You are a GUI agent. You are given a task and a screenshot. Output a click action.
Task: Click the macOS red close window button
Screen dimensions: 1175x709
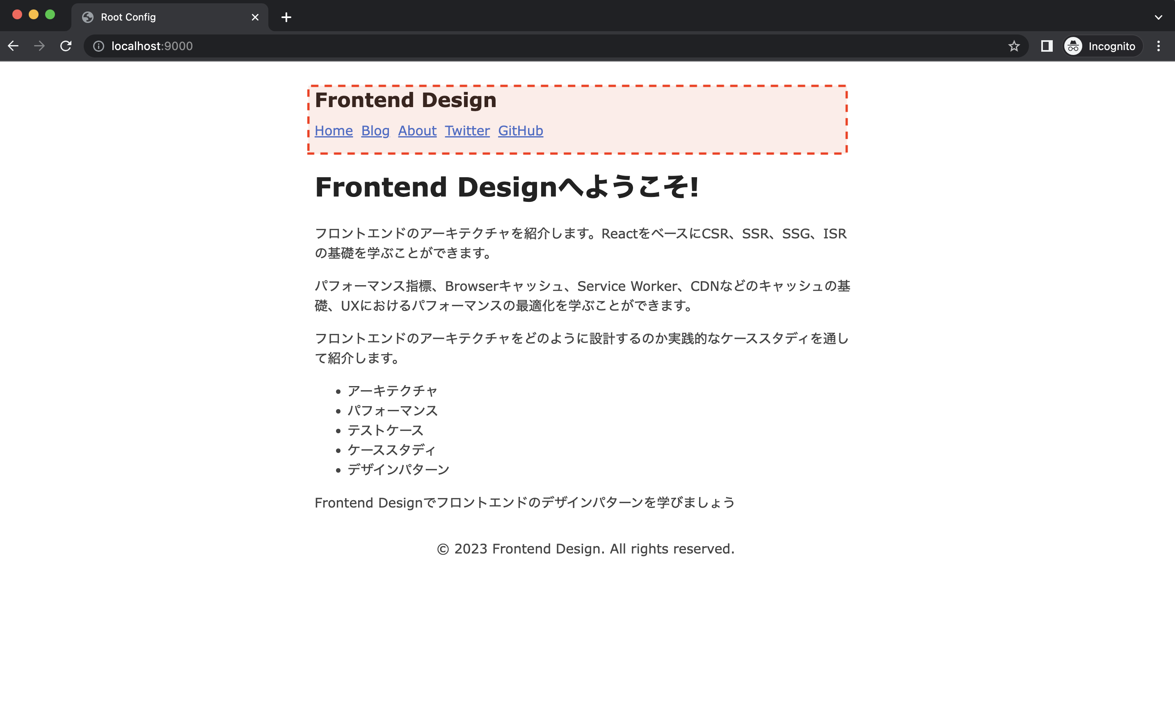tap(17, 15)
